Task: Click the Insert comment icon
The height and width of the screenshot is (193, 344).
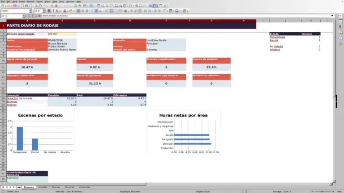Action: click(x=141, y=6)
